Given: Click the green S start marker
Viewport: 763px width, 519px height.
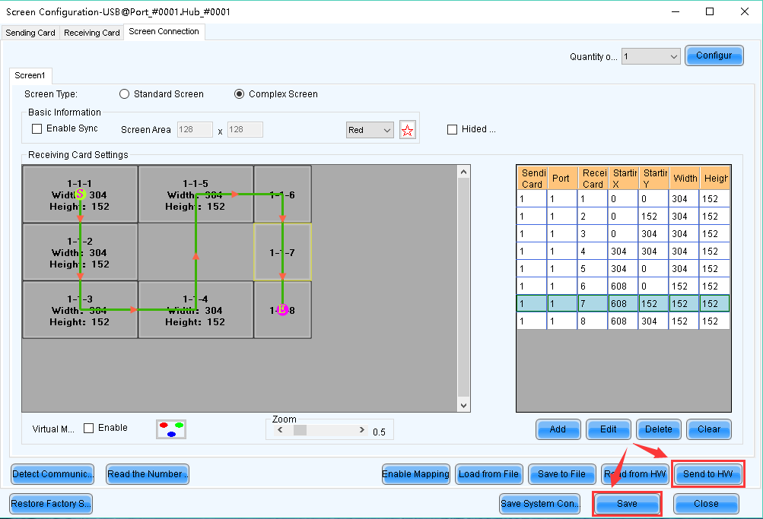Looking at the screenshot, I should (x=80, y=195).
